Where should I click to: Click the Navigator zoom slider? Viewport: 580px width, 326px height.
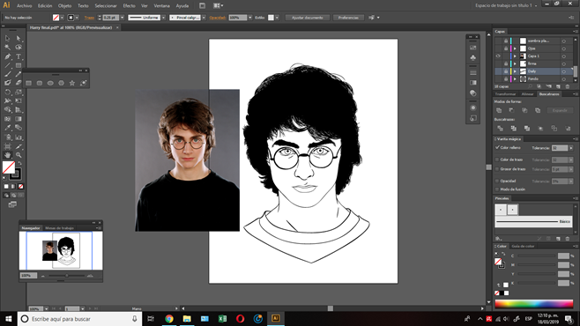tap(67, 276)
